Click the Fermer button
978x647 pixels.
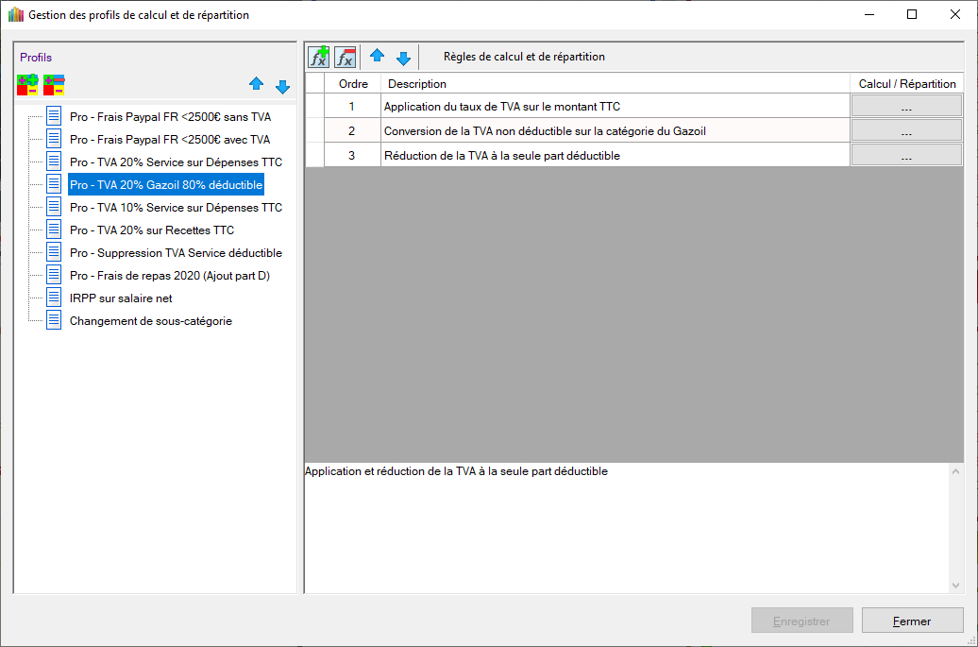click(912, 621)
